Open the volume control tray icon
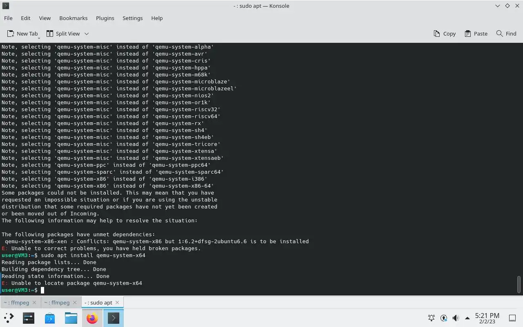The image size is (523, 327). point(456,318)
